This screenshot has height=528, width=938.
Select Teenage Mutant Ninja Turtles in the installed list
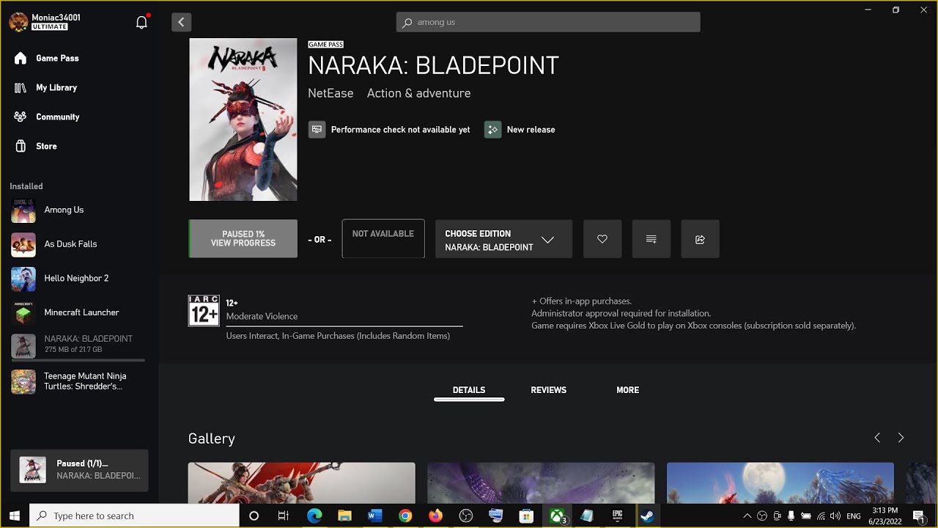[79, 381]
